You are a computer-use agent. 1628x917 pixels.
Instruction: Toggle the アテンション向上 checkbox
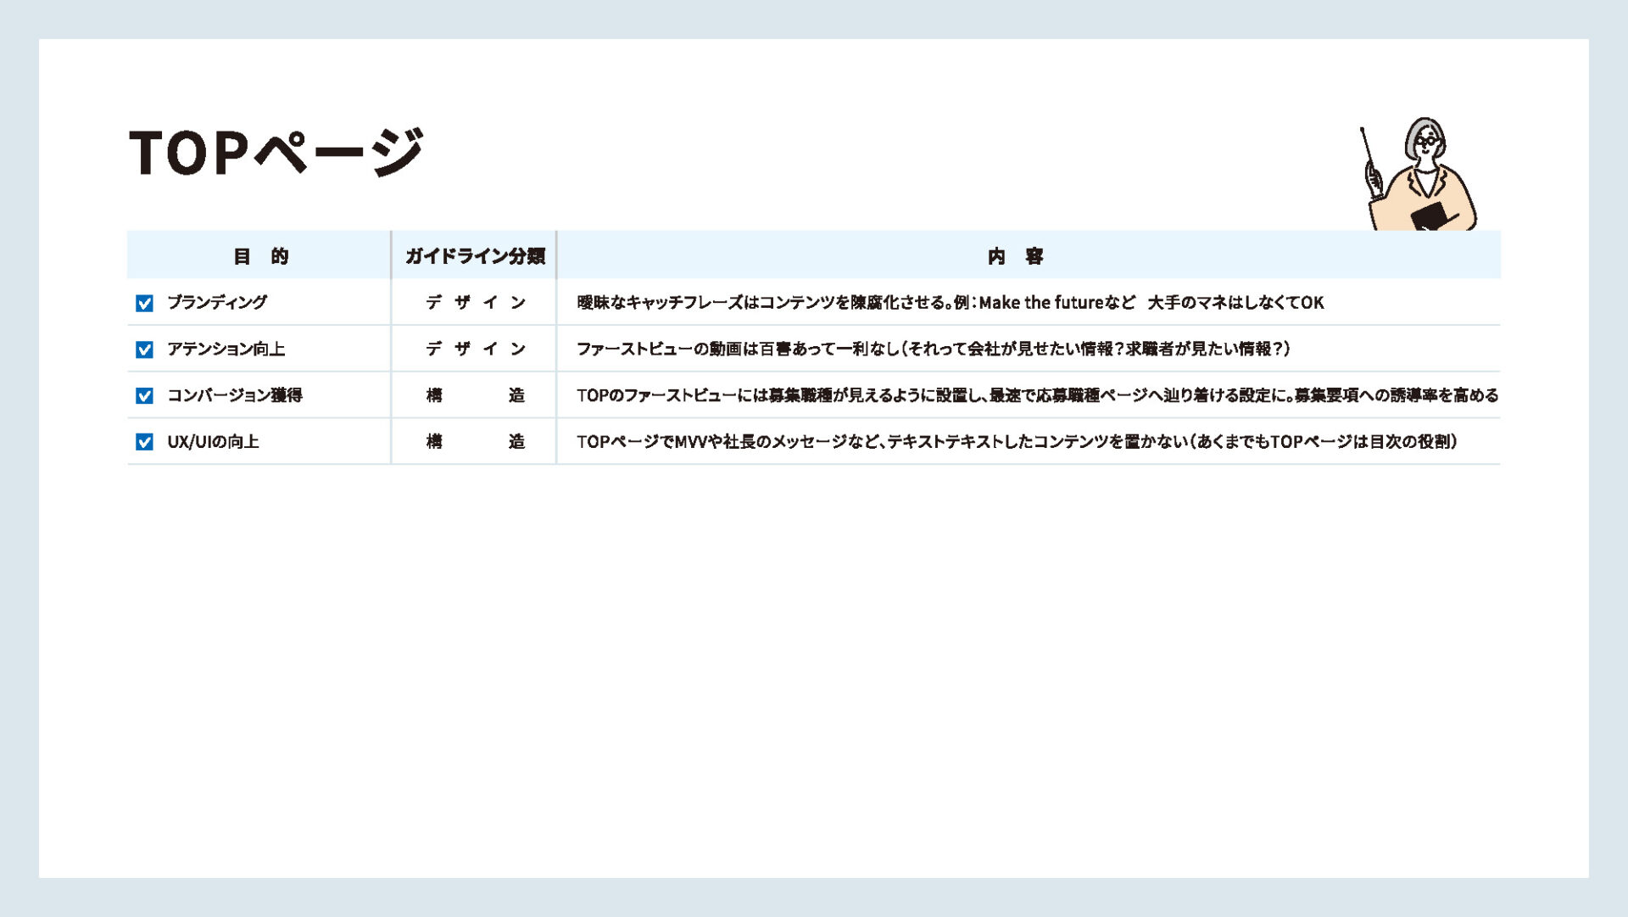pos(144,349)
